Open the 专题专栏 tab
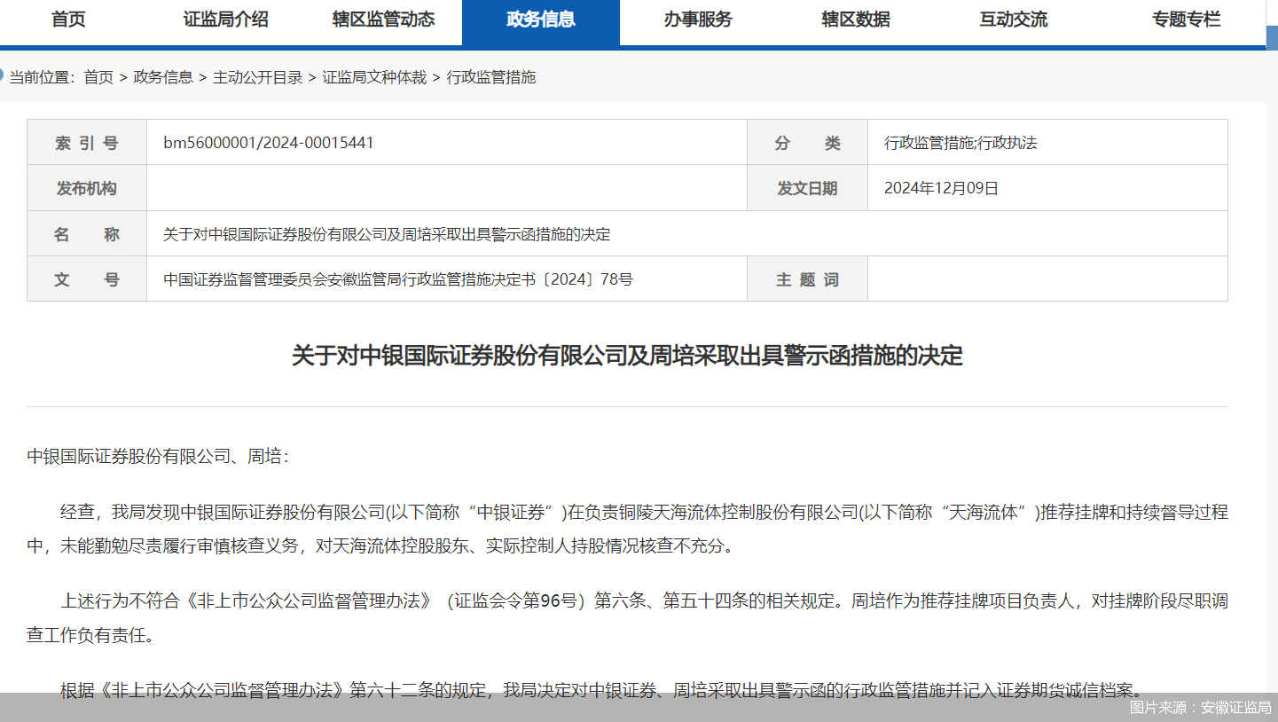Screen dimensions: 1278x722 (1186, 20)
